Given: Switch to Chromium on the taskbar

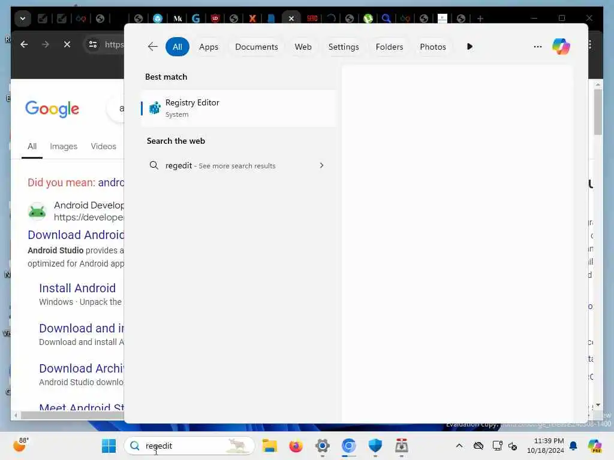Looking at the screenshot, I should [x=348, y=446].
